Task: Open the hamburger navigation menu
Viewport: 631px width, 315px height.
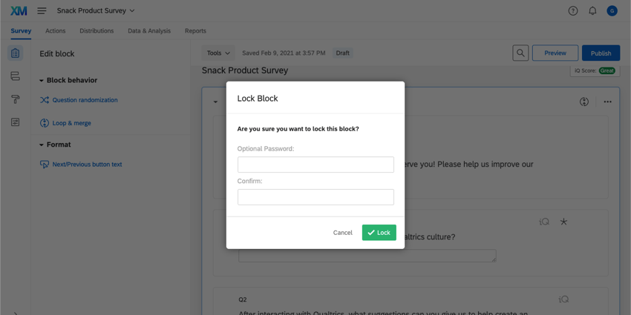Action: pos(42,11)
